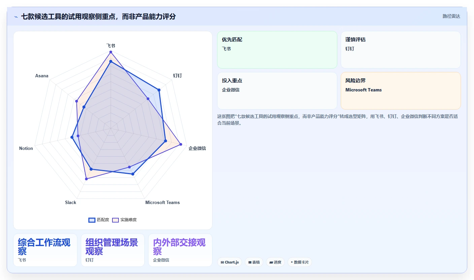474x280 pixels.
Task: Click 匹配度 data point on Microsoft Teams axis
Action: (133, 174)
